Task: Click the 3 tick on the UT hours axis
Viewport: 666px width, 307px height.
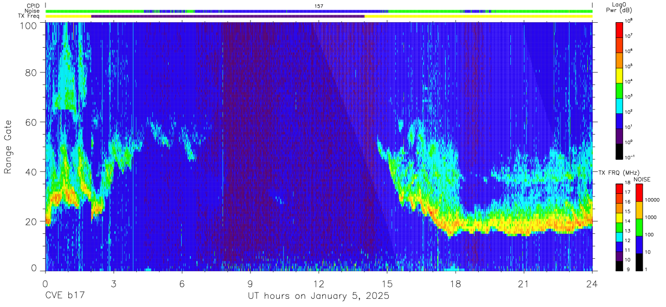Action: [113, 284]
